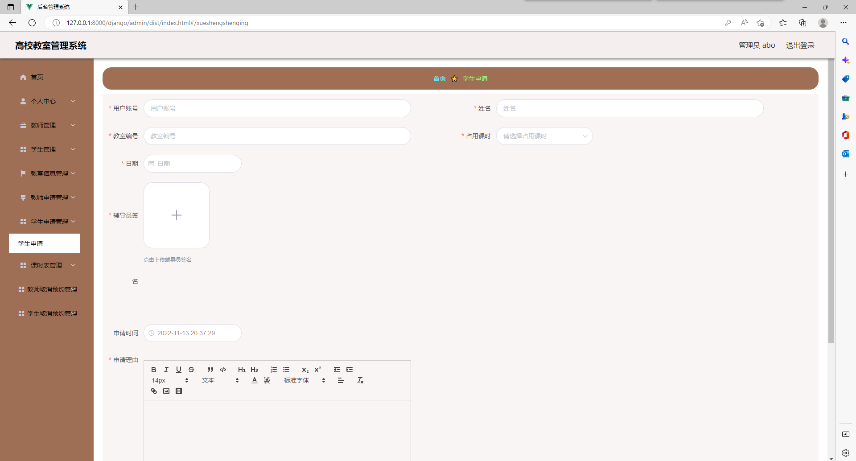Open the browser Favorites list icon

point(783,23)
